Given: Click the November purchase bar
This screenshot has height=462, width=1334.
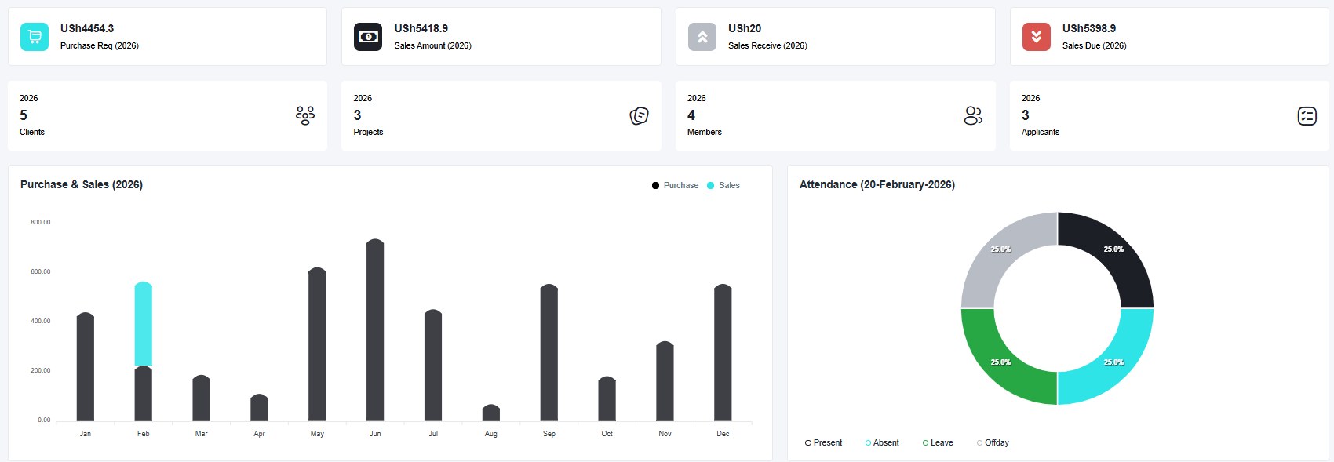Looking at the screenshot, I should (665, 381).
